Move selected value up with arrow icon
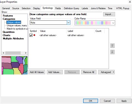The height and width of the screenshot is (104, 132). [113, 46]
